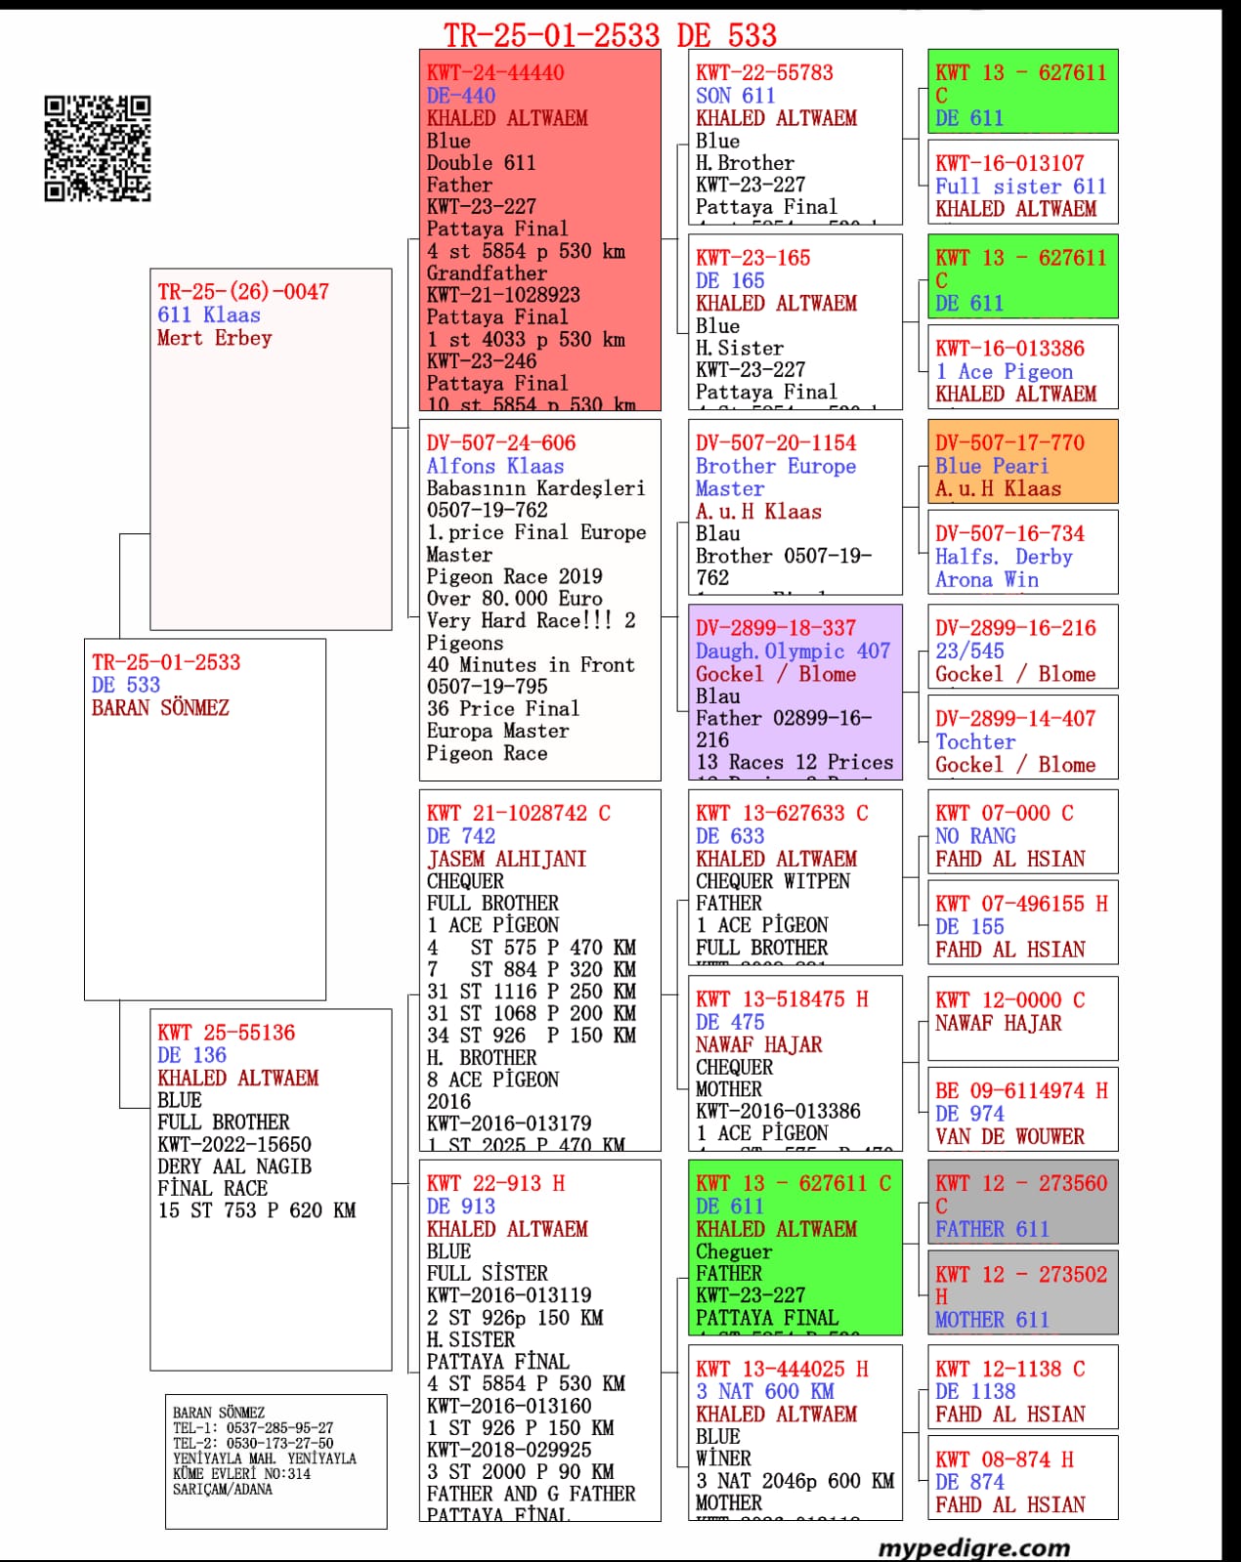Select the gray MOTHER 611 box
The width and height of the screenshot is (1241, 1562).
[1022, 1292]
